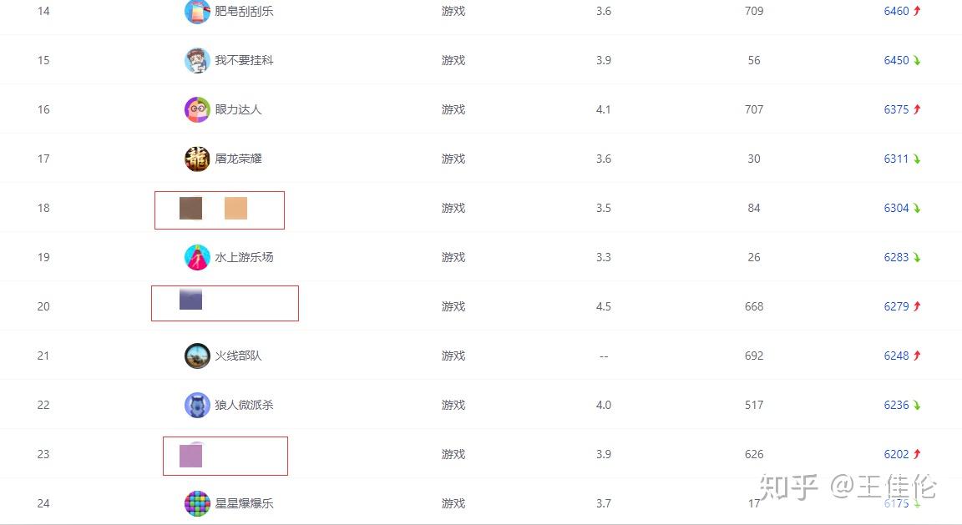
Task: Click the blurred thumbnail in row 20
Action: 190,299
